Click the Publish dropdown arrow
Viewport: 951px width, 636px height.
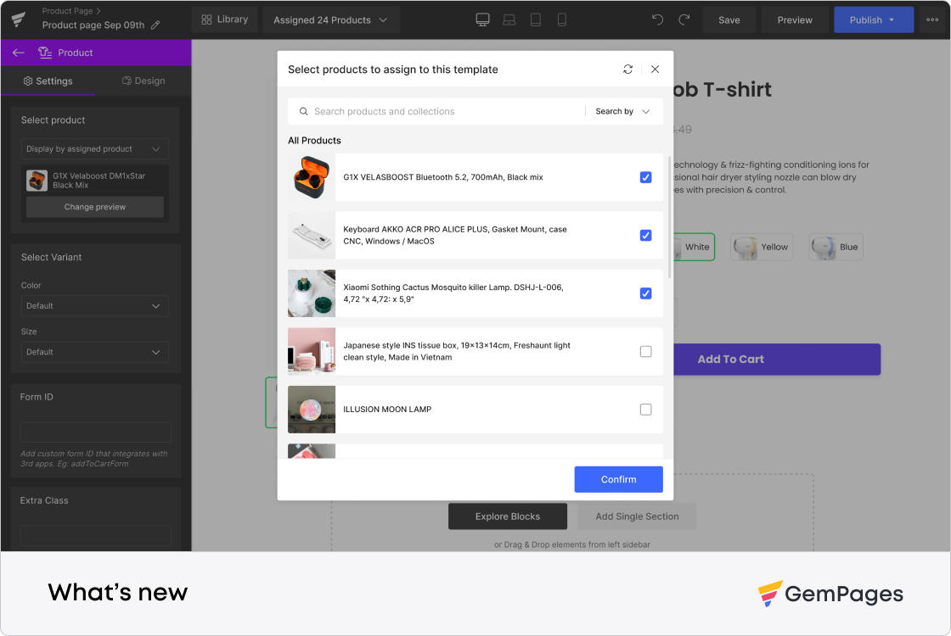(892, 20)
